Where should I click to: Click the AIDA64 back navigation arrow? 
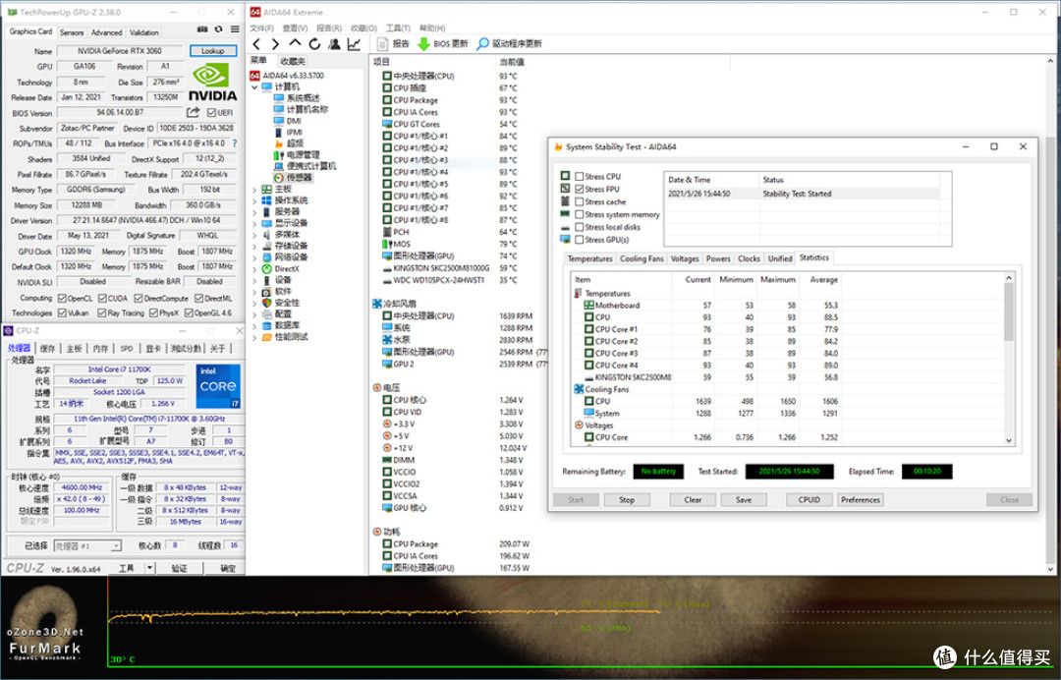(x=256, y=44)
